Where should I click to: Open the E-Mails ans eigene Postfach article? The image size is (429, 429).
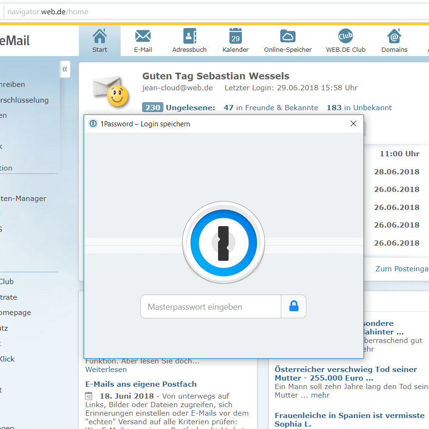[141, 384]
